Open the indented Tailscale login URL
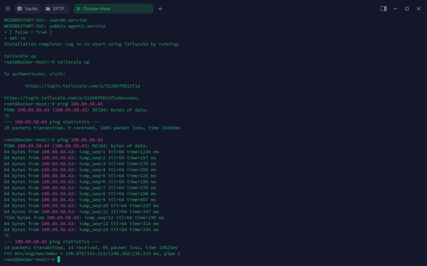Screen dimensions: 427x266 point(83,86)
